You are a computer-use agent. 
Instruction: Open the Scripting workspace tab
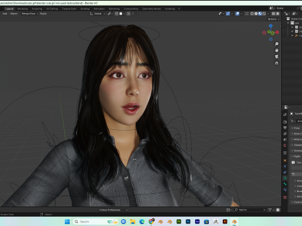pos(170,9)
